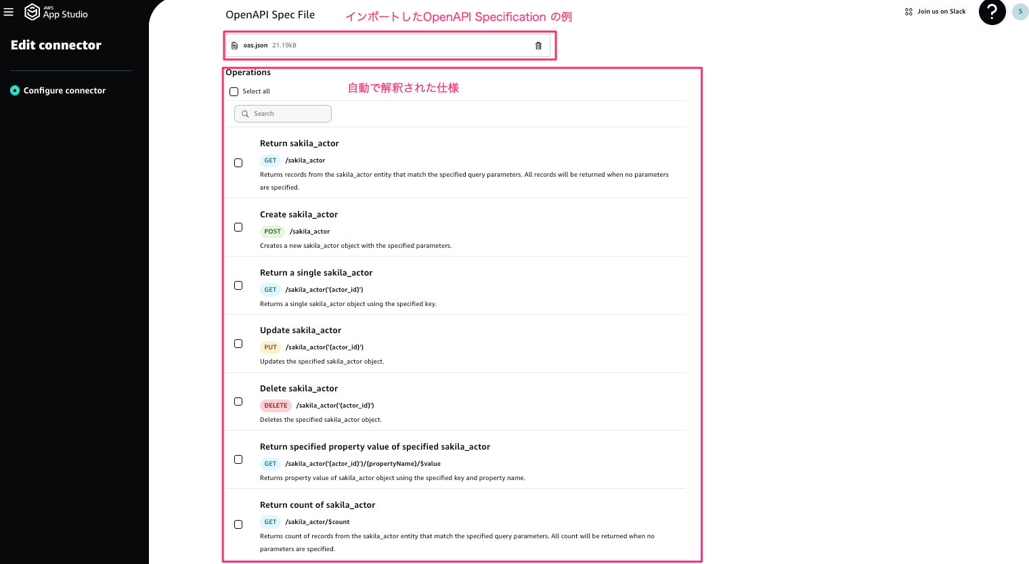Open the user avatar S menu
The image size is (1029, 564).
pyautogui.click(x=1020, y=12)
